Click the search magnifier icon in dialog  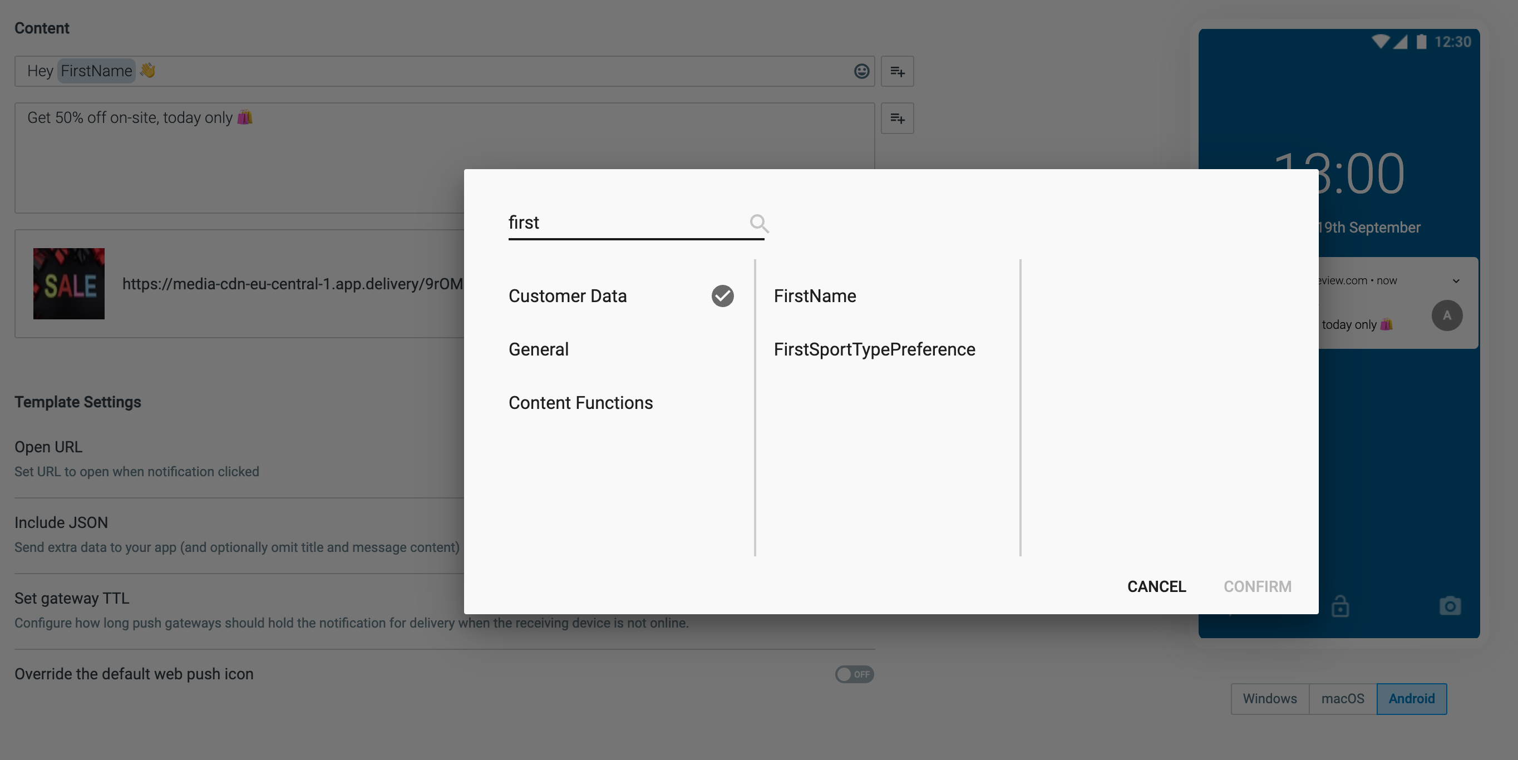759,223
